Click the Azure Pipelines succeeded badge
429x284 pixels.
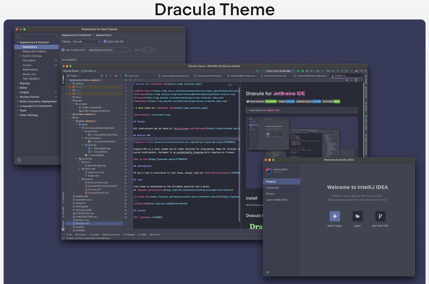[261, 101]
